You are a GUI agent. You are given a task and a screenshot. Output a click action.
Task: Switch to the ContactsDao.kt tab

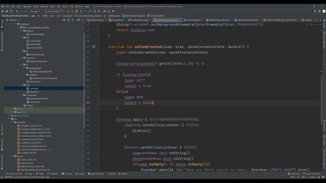[x=193, y=20]
